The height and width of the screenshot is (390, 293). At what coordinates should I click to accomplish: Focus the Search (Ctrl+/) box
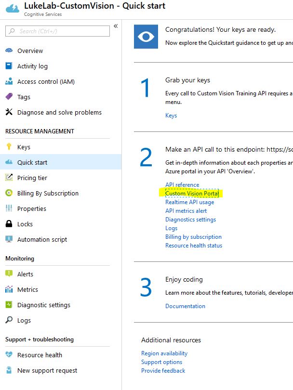coord(57,31)
